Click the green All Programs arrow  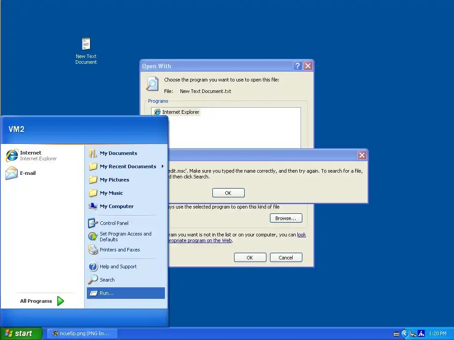[x=60, y=301]
